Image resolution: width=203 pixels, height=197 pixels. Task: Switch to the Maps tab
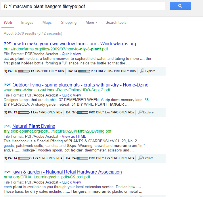click(x=47, y=22)
